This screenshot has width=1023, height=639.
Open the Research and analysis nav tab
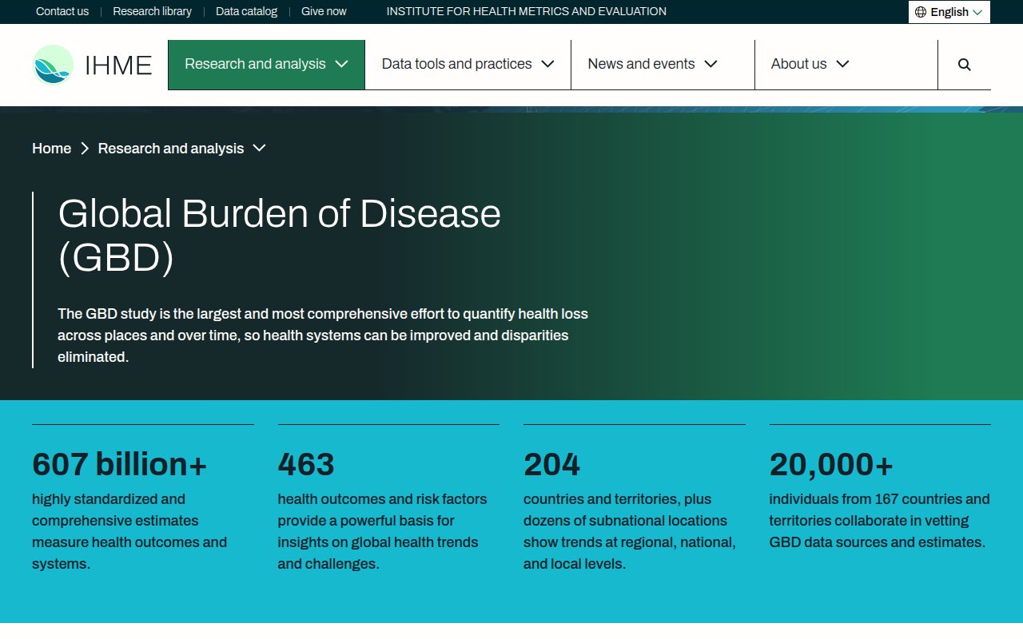(x=266, y=65)
